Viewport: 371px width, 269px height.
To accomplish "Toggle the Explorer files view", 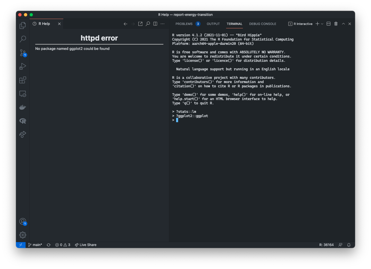I will pos(22,26).
